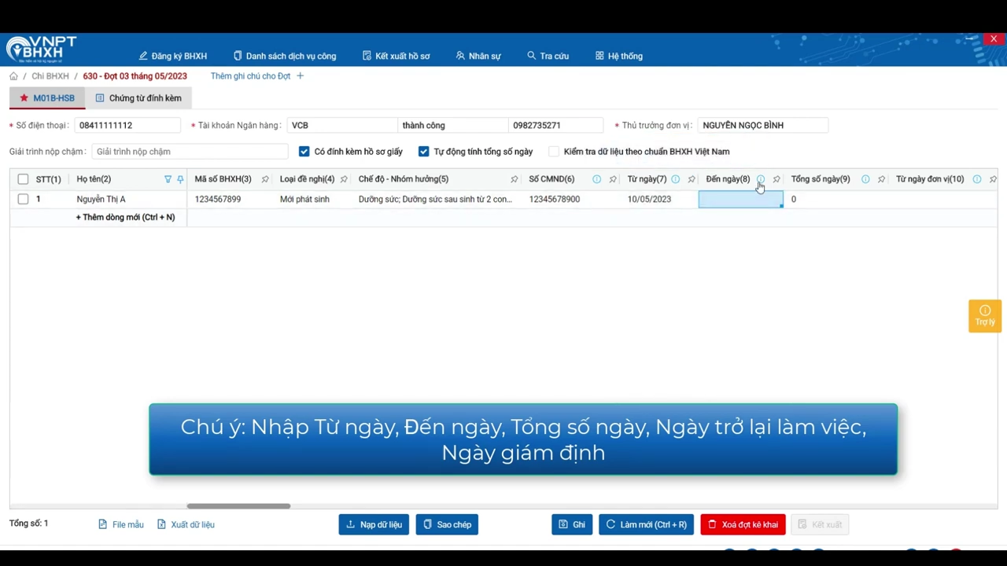Open the Hệ thống menu
The width and height of the screenshot is (1007, 566).
click(x=619, y=56)
